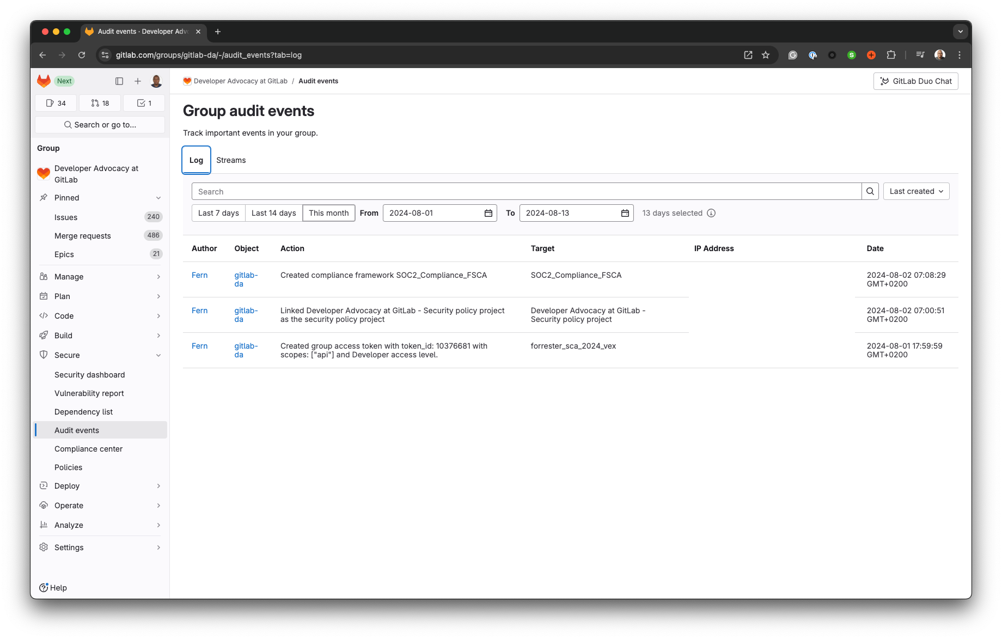Screen dimensions: 1002x639
Task: Open the From date calendar picker
Action: pos(487,213)
